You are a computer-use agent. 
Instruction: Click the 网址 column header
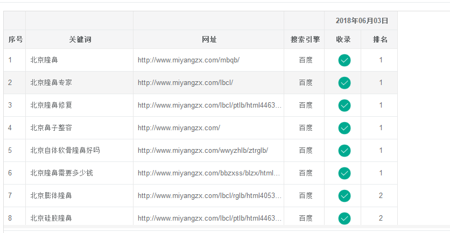209,40
